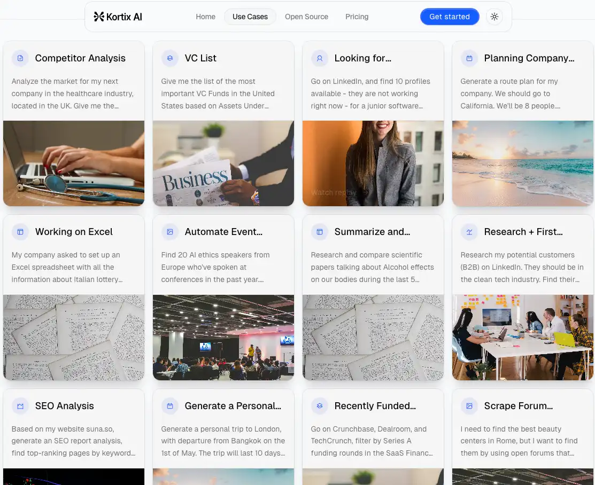Click the Looking for… person icon

point(320,58)
